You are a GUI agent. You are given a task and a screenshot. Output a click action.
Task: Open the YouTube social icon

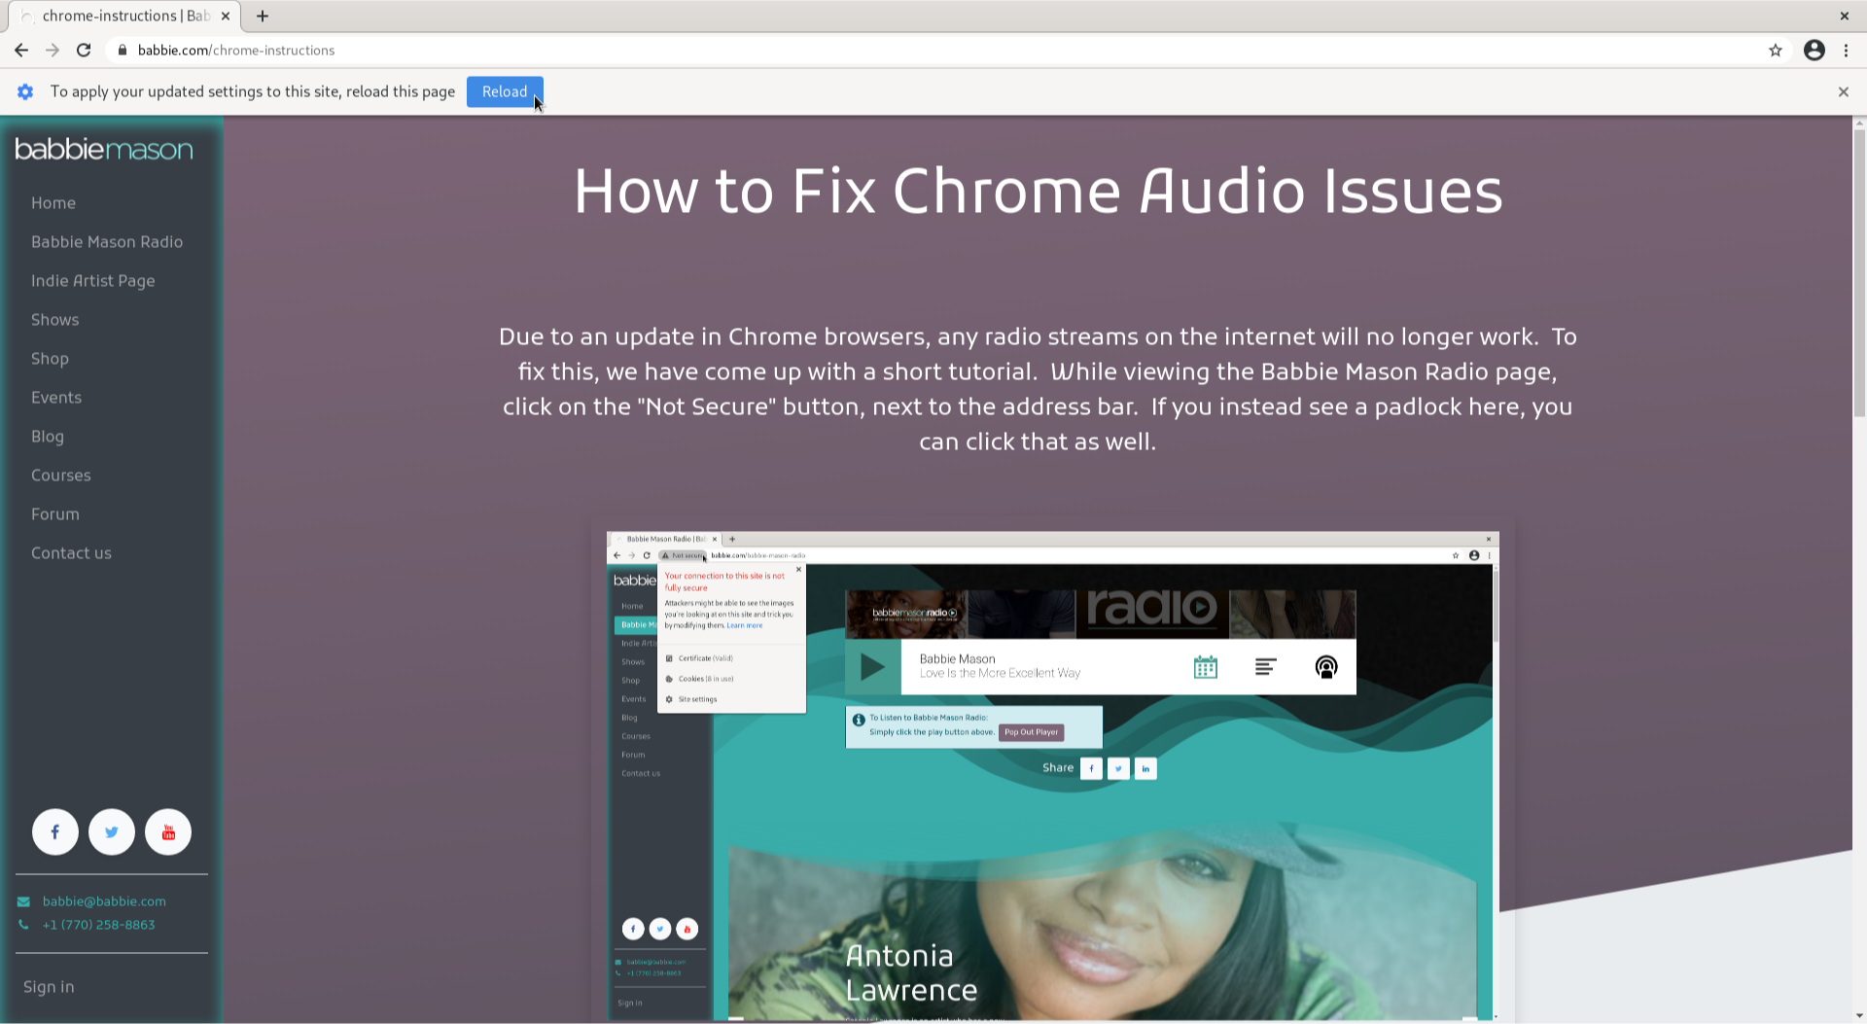click(x=168, y=832)
